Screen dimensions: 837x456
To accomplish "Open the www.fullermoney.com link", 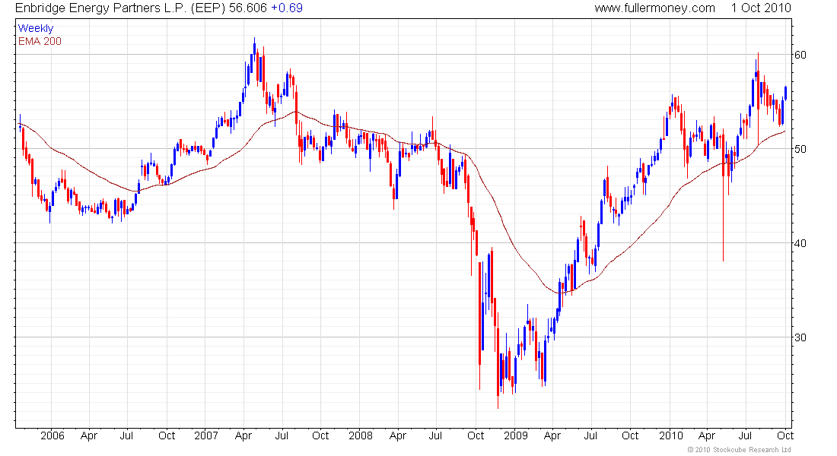I will click(654, 8).
